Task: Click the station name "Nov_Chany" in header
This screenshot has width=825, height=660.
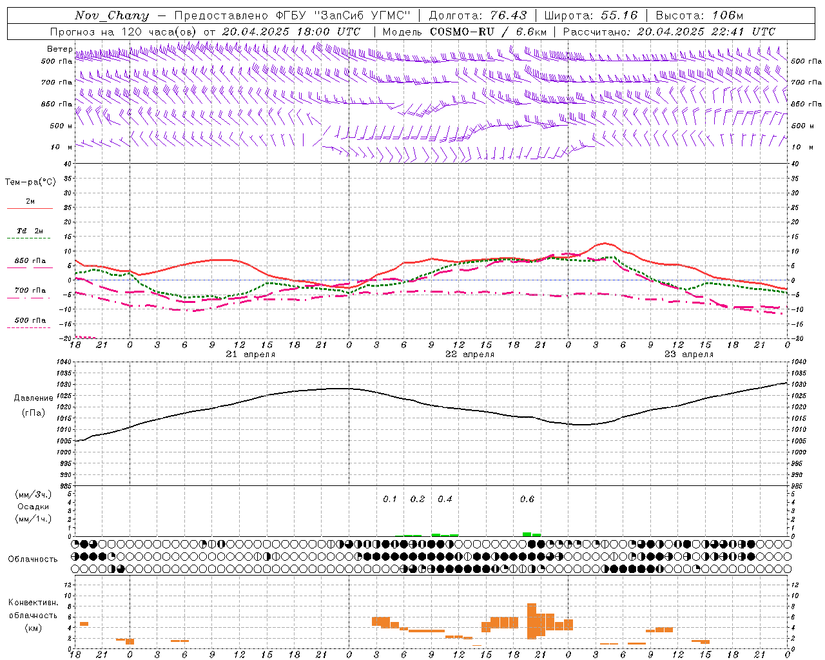Action: (112, 15)
